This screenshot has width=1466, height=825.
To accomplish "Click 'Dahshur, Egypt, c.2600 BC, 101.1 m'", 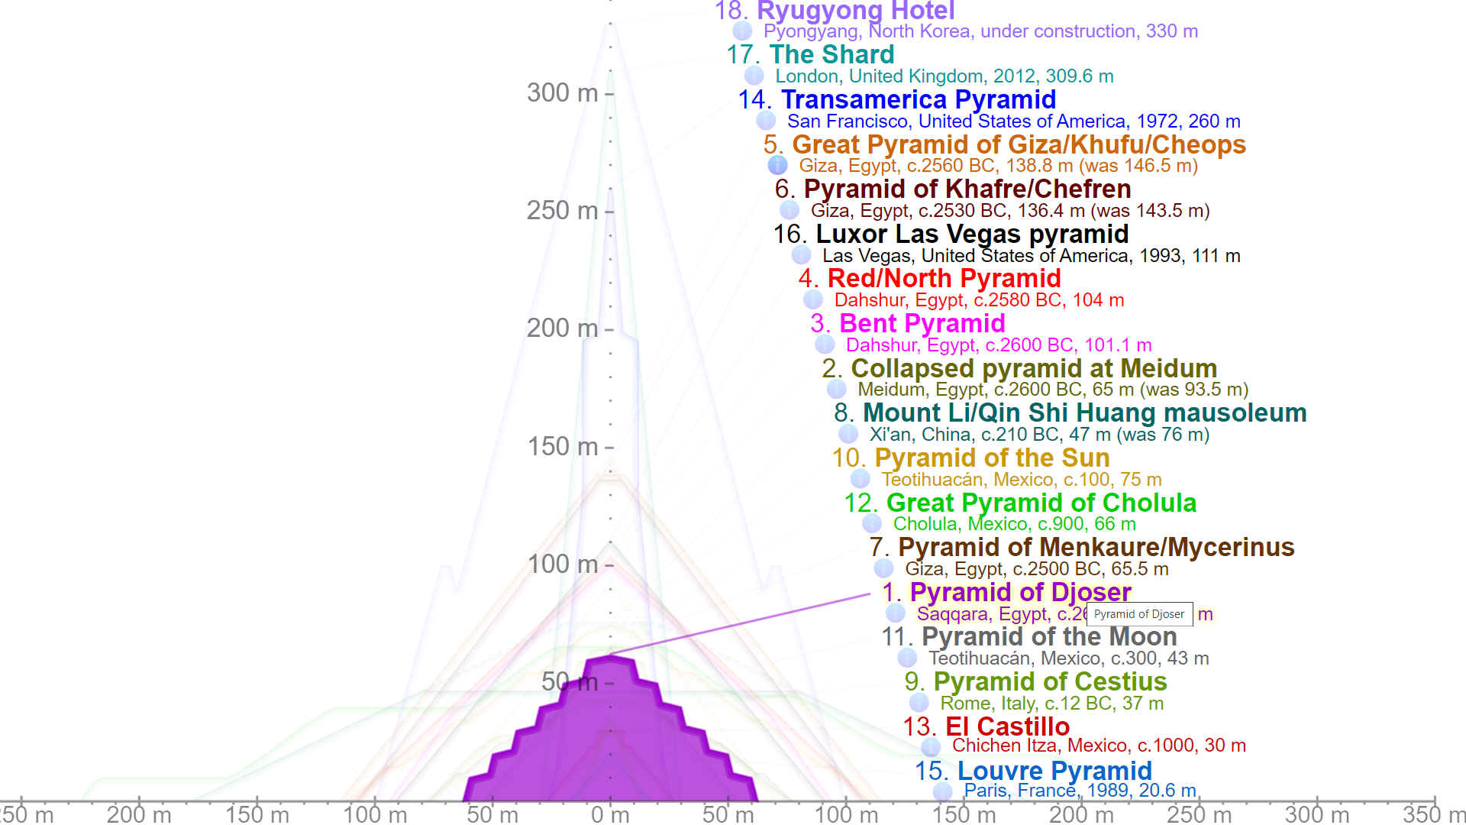I will (x=999, y=345).
